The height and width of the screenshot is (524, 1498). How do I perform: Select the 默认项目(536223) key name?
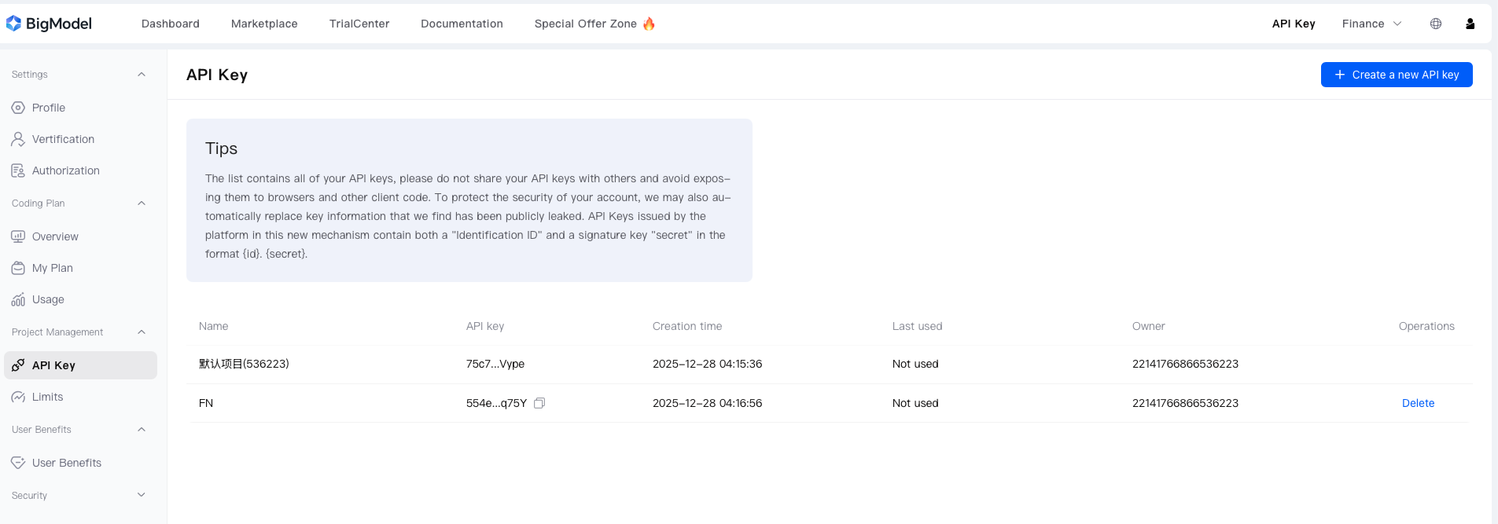[x=244, y=364]
